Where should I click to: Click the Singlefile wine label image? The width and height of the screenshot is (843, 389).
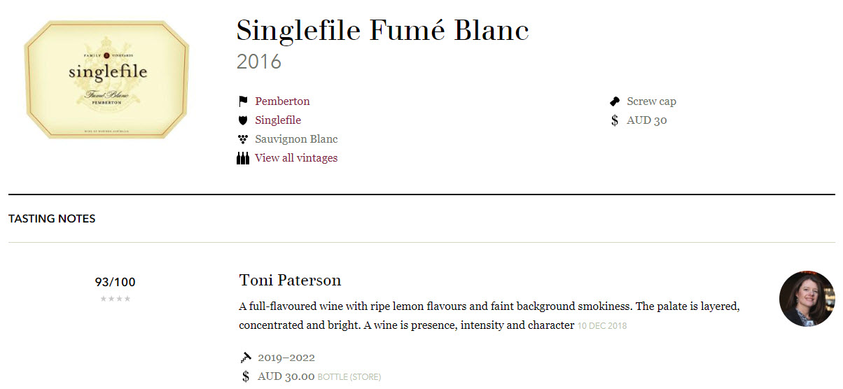(x=106, y=80)
